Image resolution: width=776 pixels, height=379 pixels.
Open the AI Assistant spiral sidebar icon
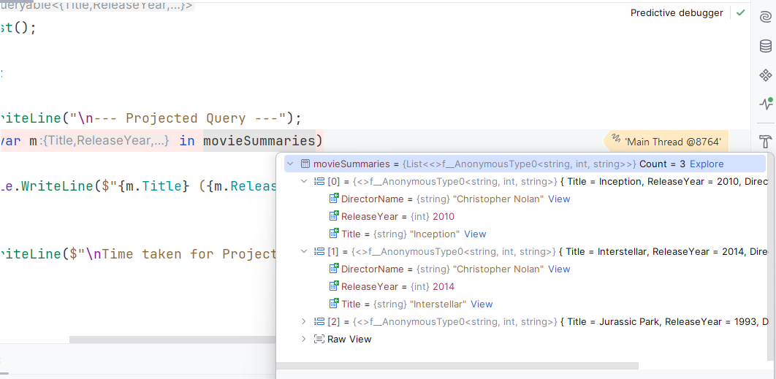click(766, 17)
